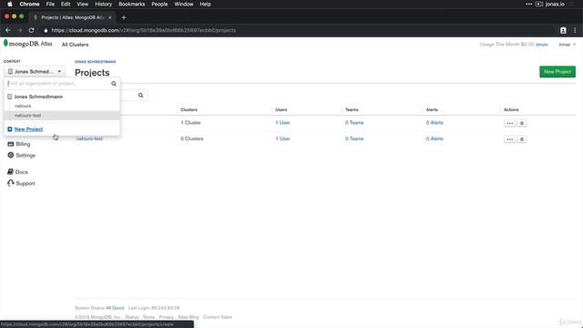
Task: Click the Clusters column header
Action: [189, 109]
